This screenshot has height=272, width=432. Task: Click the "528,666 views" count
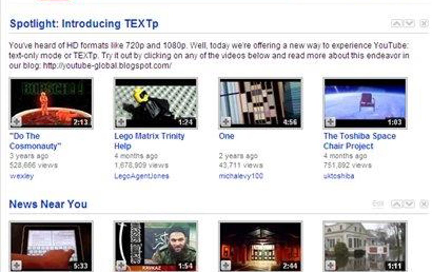click(33, 165)
